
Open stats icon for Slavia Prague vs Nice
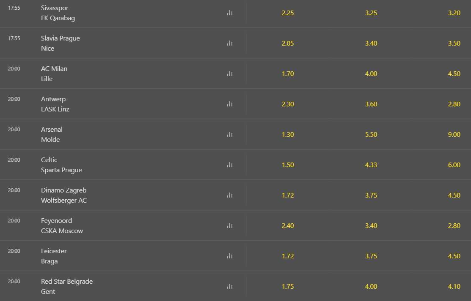point(230,43)
